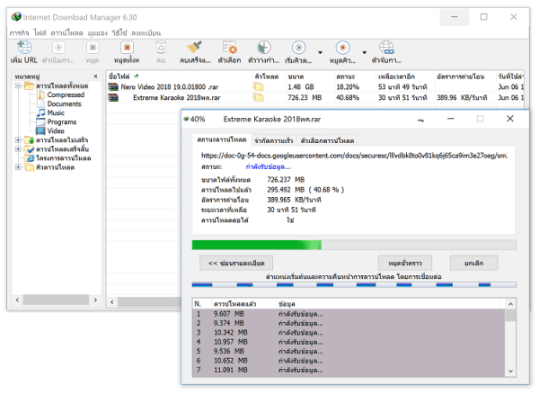The width and height of the screenshot is (539, 394).
Task: Click the Grabber projects (โครงการดาวน์โหลด) icon
Action: 31,158
